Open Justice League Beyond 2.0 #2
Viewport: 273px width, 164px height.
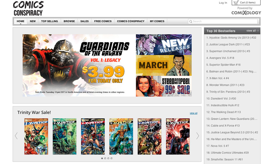coord(232,132)
